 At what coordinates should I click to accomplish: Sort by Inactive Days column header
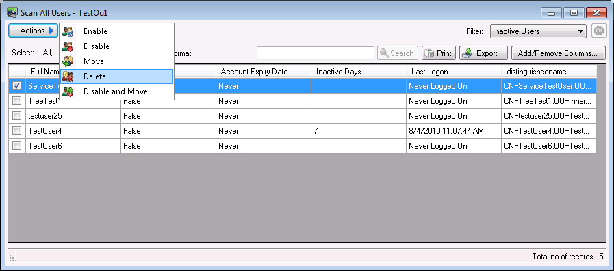coord(359,72)
